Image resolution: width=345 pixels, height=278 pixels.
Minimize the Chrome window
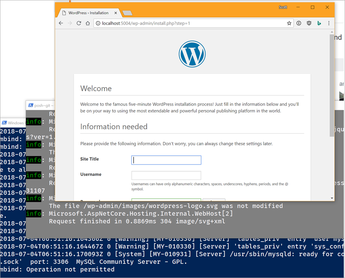point(298,7)
